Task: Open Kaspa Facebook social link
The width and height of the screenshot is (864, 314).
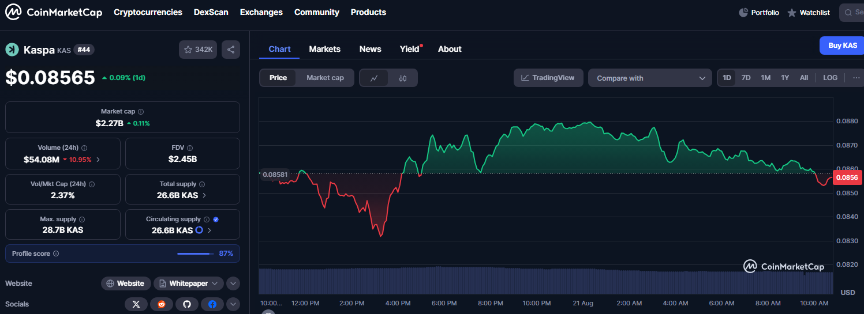Action: pos(212,304)
